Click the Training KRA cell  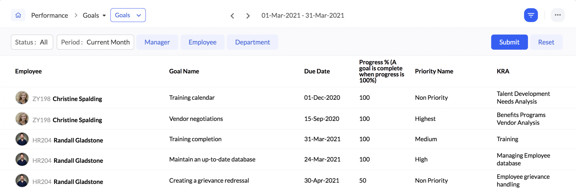[x=507, y=139]
